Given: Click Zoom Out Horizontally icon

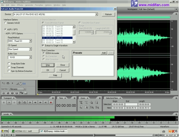Looking at the screenshot, I should click(x=86, y=102).
